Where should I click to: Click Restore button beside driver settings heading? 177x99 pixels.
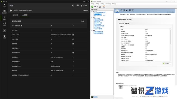point(83,21)
